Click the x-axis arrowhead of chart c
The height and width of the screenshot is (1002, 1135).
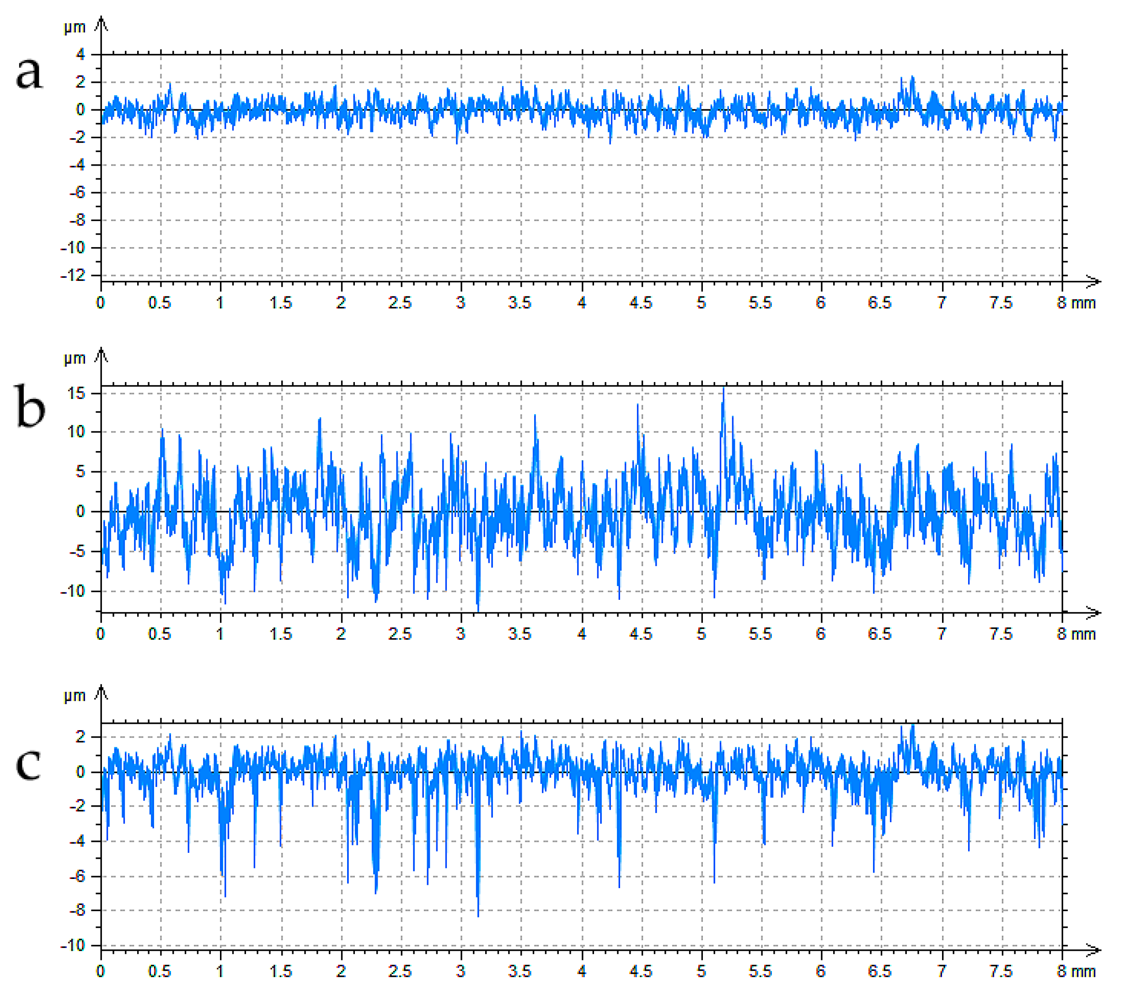pos(1093,950)
